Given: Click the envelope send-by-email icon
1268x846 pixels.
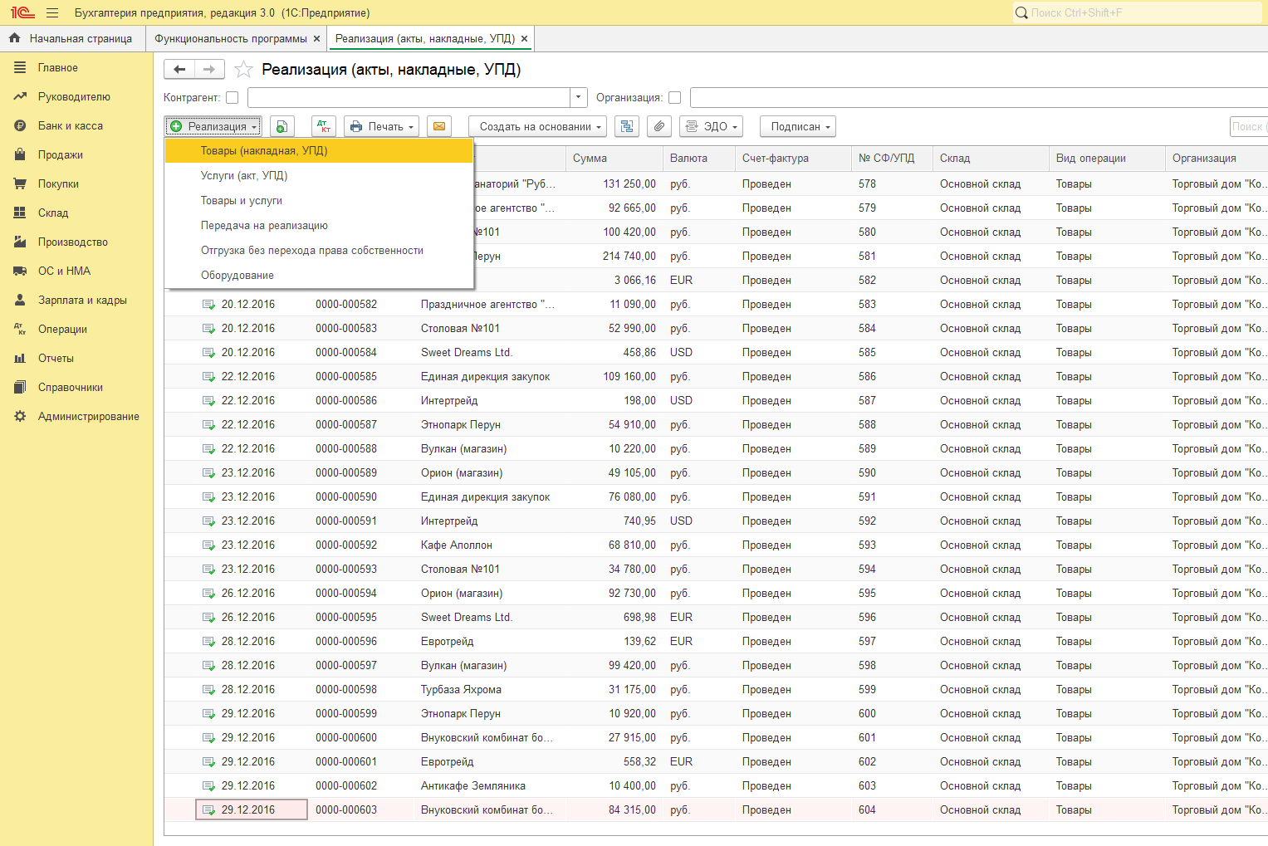Looking at the screenshot, I should coord(439,127).
